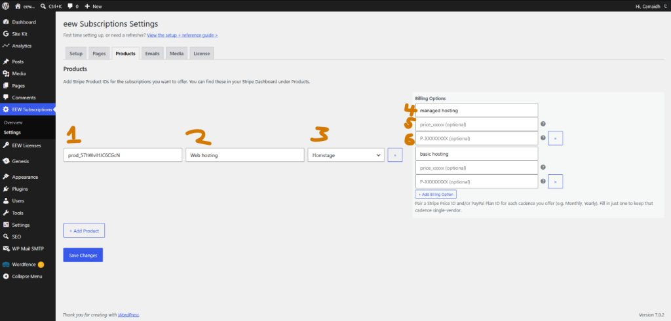Open Posts in sidebar

(x=28, y=62)
